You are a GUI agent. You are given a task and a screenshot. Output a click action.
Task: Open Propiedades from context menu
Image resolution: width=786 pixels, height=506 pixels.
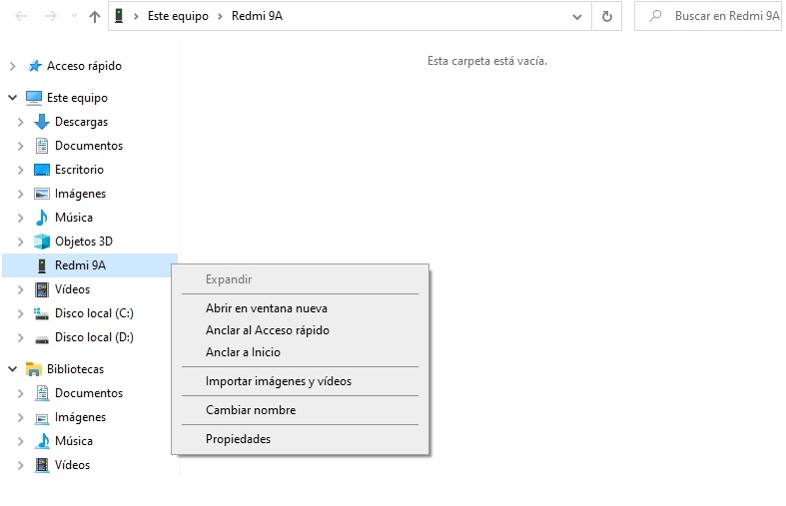tap(238, 439)
